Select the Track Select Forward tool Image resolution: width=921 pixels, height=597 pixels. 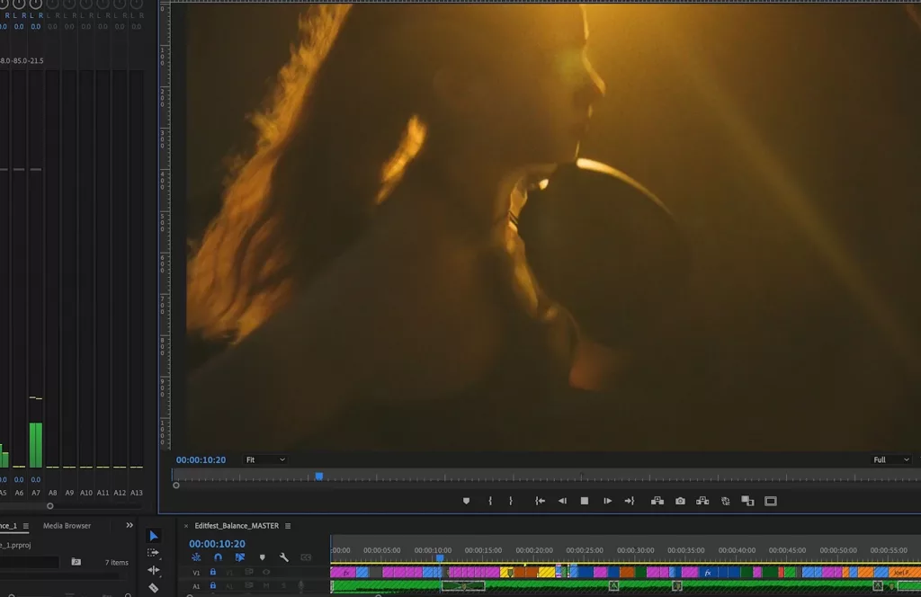[x=153, y=553]
